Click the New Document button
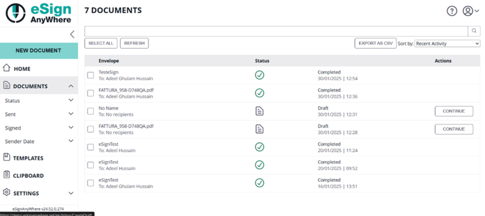The image size is (485, 216). click(39, 51)
